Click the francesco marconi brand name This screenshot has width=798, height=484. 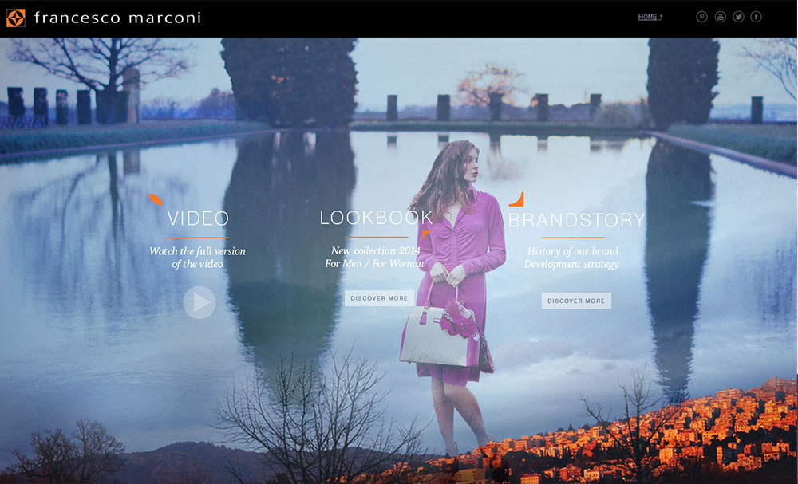pyautogui.click(x=117, y=18)
